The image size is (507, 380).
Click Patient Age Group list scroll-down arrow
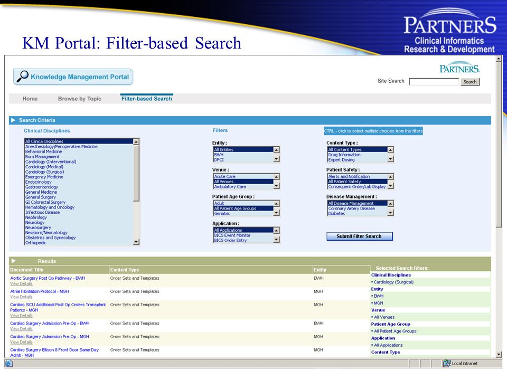(276, 213)
